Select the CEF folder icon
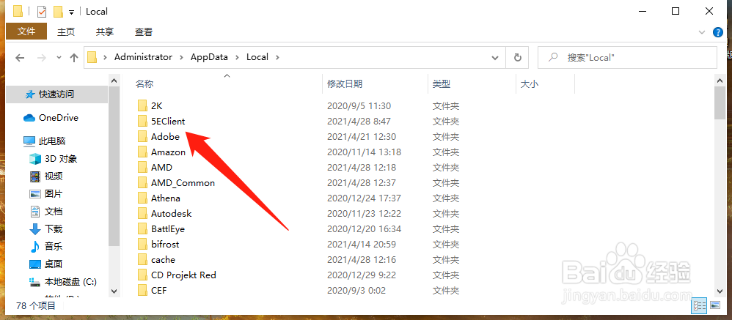 click(142, 290)
